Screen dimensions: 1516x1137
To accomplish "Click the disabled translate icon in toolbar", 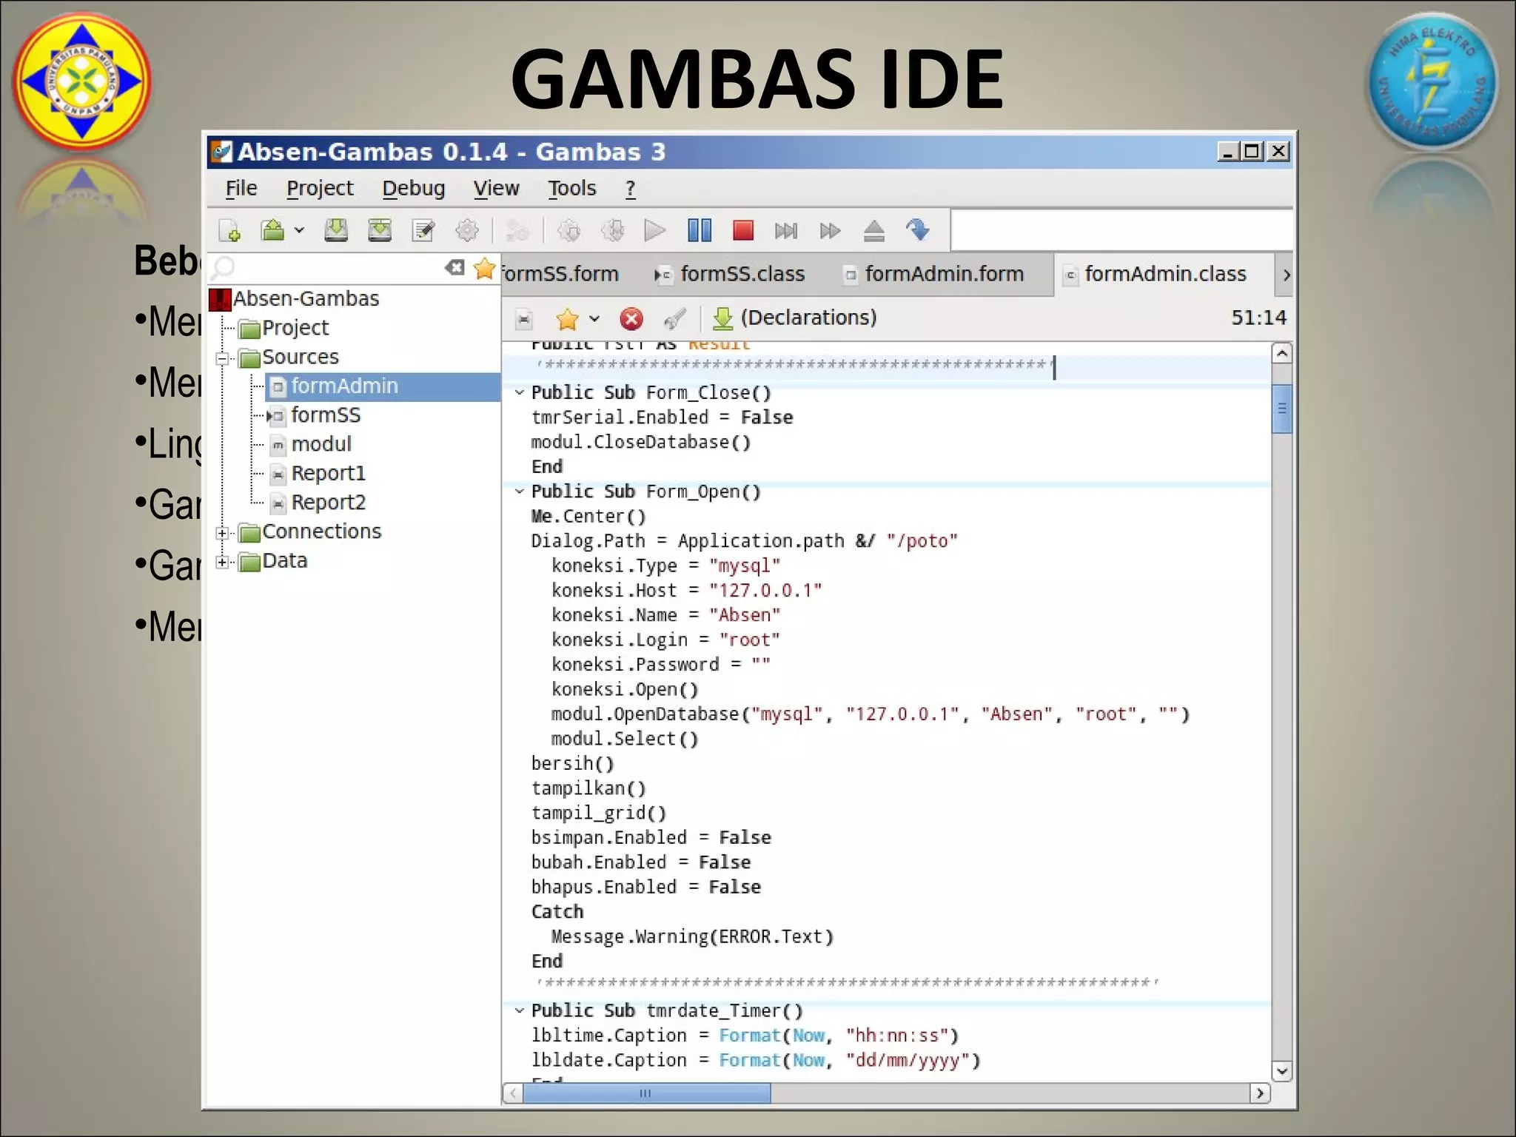I will click(517, 231).
